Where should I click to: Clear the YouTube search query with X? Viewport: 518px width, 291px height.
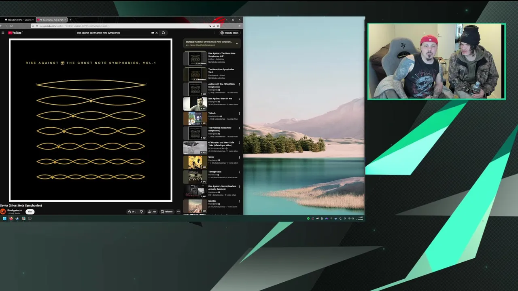pyautogui.click(x=157, y=33)
